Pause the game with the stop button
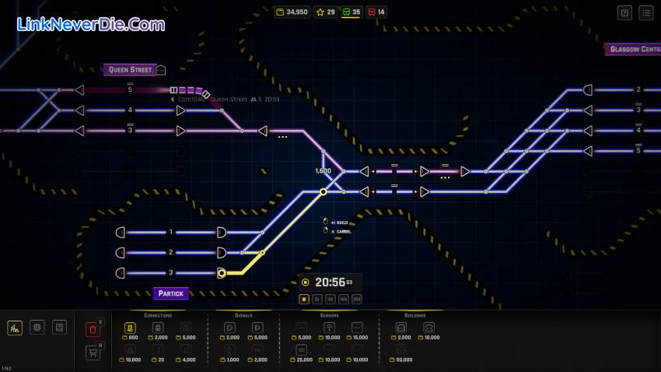This screenshot has width=661, height=372. [x=305, y=299]
